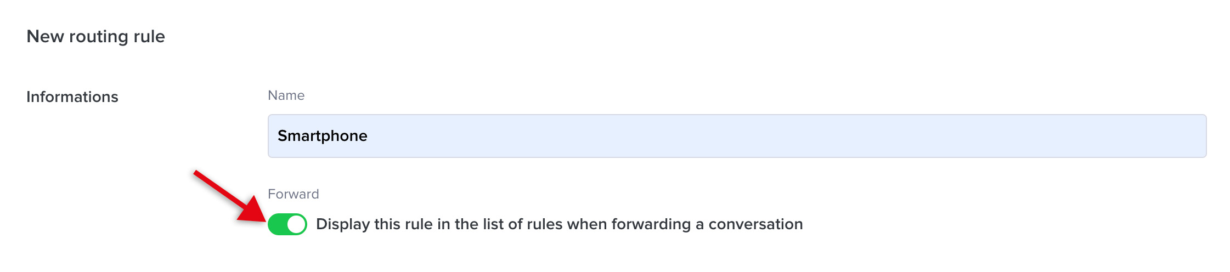Click the "Informations" section heading
1230x272 pixels.
click(72, 97)
